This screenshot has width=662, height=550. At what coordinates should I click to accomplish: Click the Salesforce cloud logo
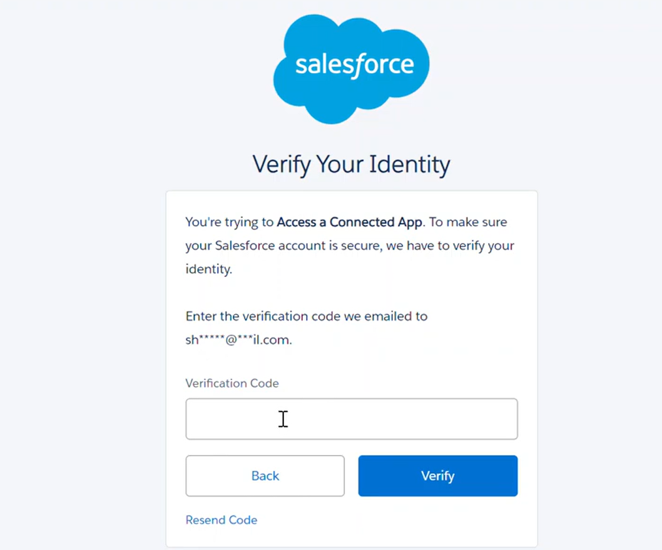(x=351, y=69)
